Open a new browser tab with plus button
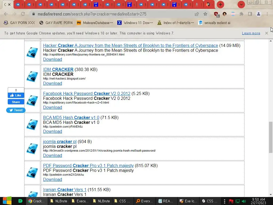273x205 pixels. [x=220, y=5]
